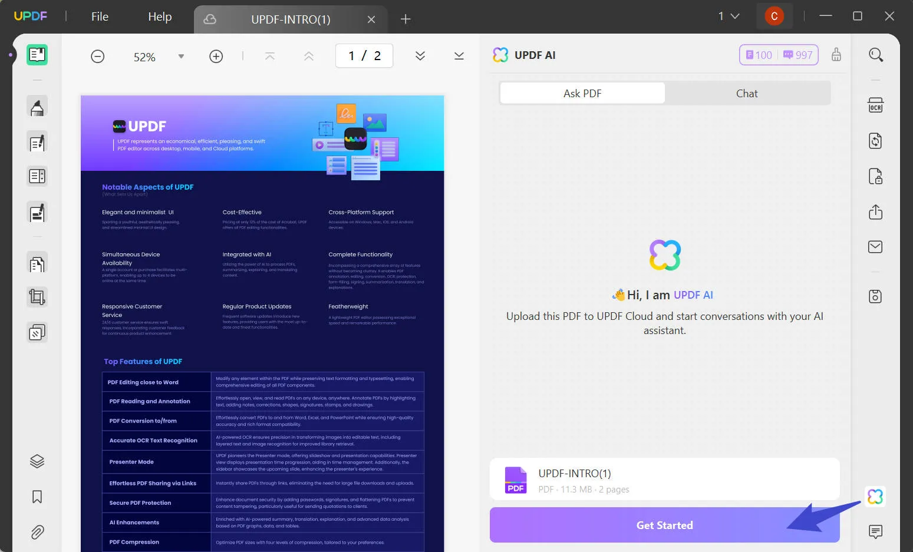This screenshot has width=913, height=552.
Task: Expand the window count dropdown
Action: pyautogui.click(x=729, y=16)
